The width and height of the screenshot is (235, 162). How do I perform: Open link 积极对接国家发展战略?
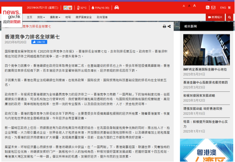199,95
